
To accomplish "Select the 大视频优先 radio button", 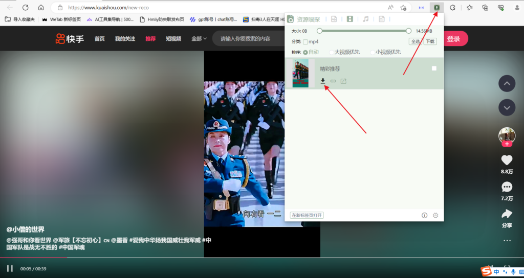I will [332, 53].
